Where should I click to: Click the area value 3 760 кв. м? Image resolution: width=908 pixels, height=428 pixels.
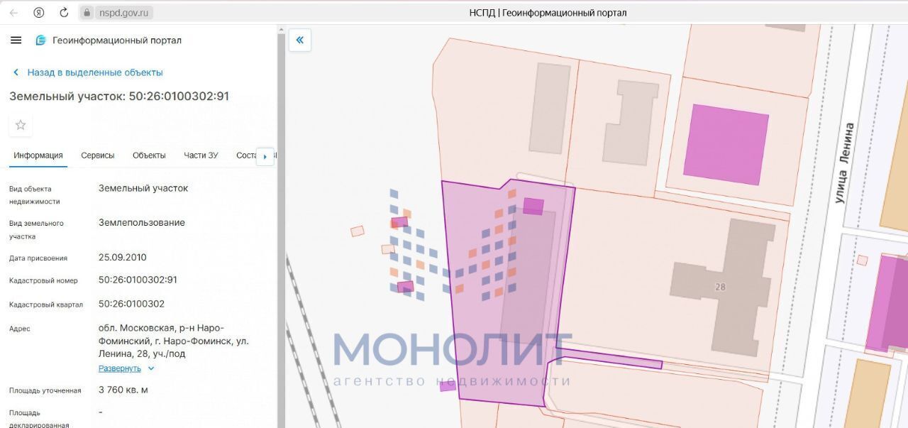coord(123,390)
